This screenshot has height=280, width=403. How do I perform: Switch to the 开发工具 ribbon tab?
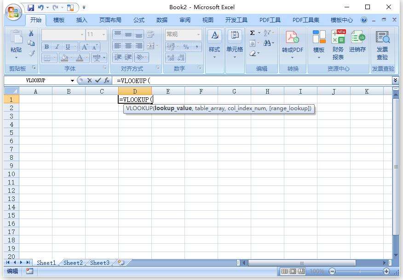[x=236, y=20]
